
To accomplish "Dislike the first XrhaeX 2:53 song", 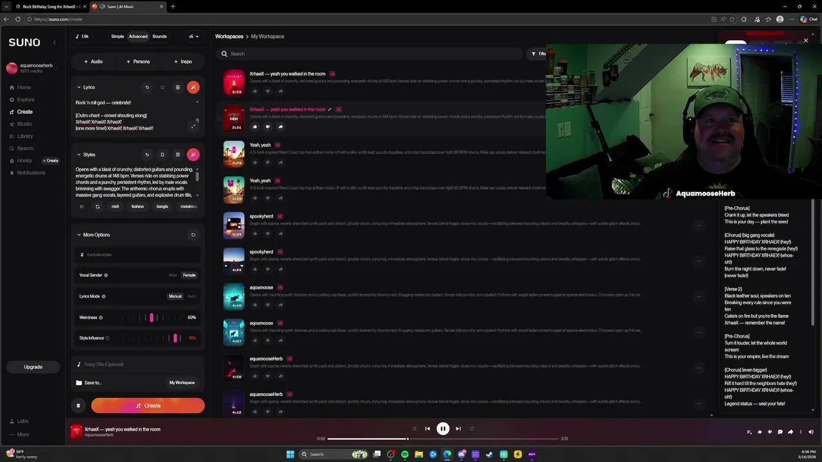I will pos(268,91).
